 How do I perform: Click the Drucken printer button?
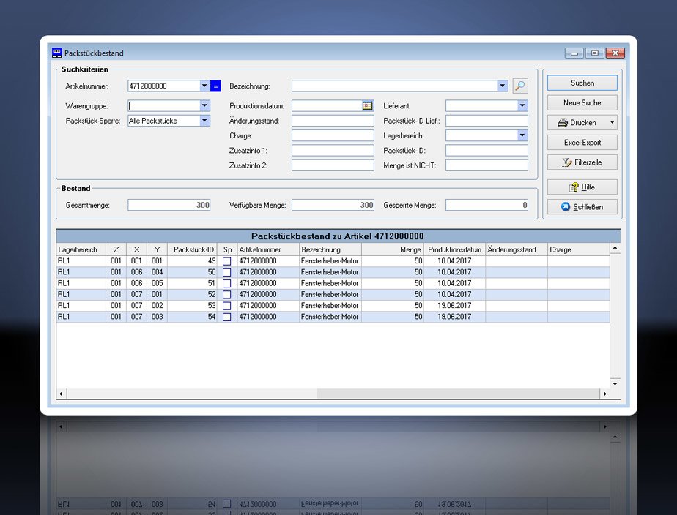point(576,123)
